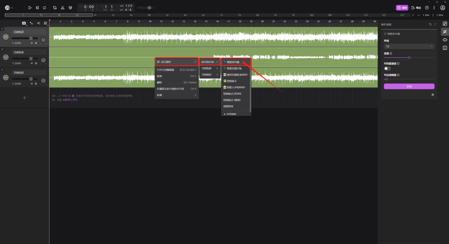
Task: Click the Play button in transport bar
Action: [x=30, y=8]
